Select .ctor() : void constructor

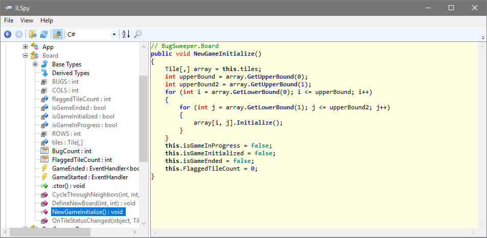pos(68,186)
